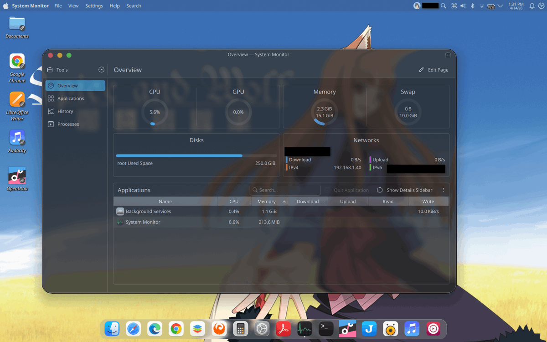Open the Apple logo menu
The height and width of the screenshot is (342, 547).
tap(6, 6)
